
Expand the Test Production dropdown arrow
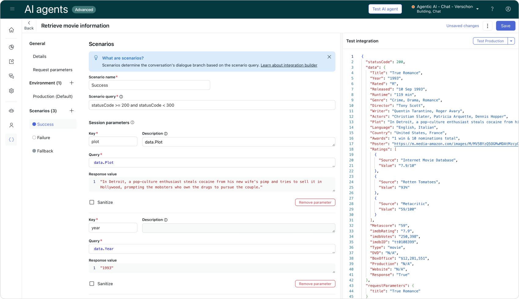coord(511,41)
